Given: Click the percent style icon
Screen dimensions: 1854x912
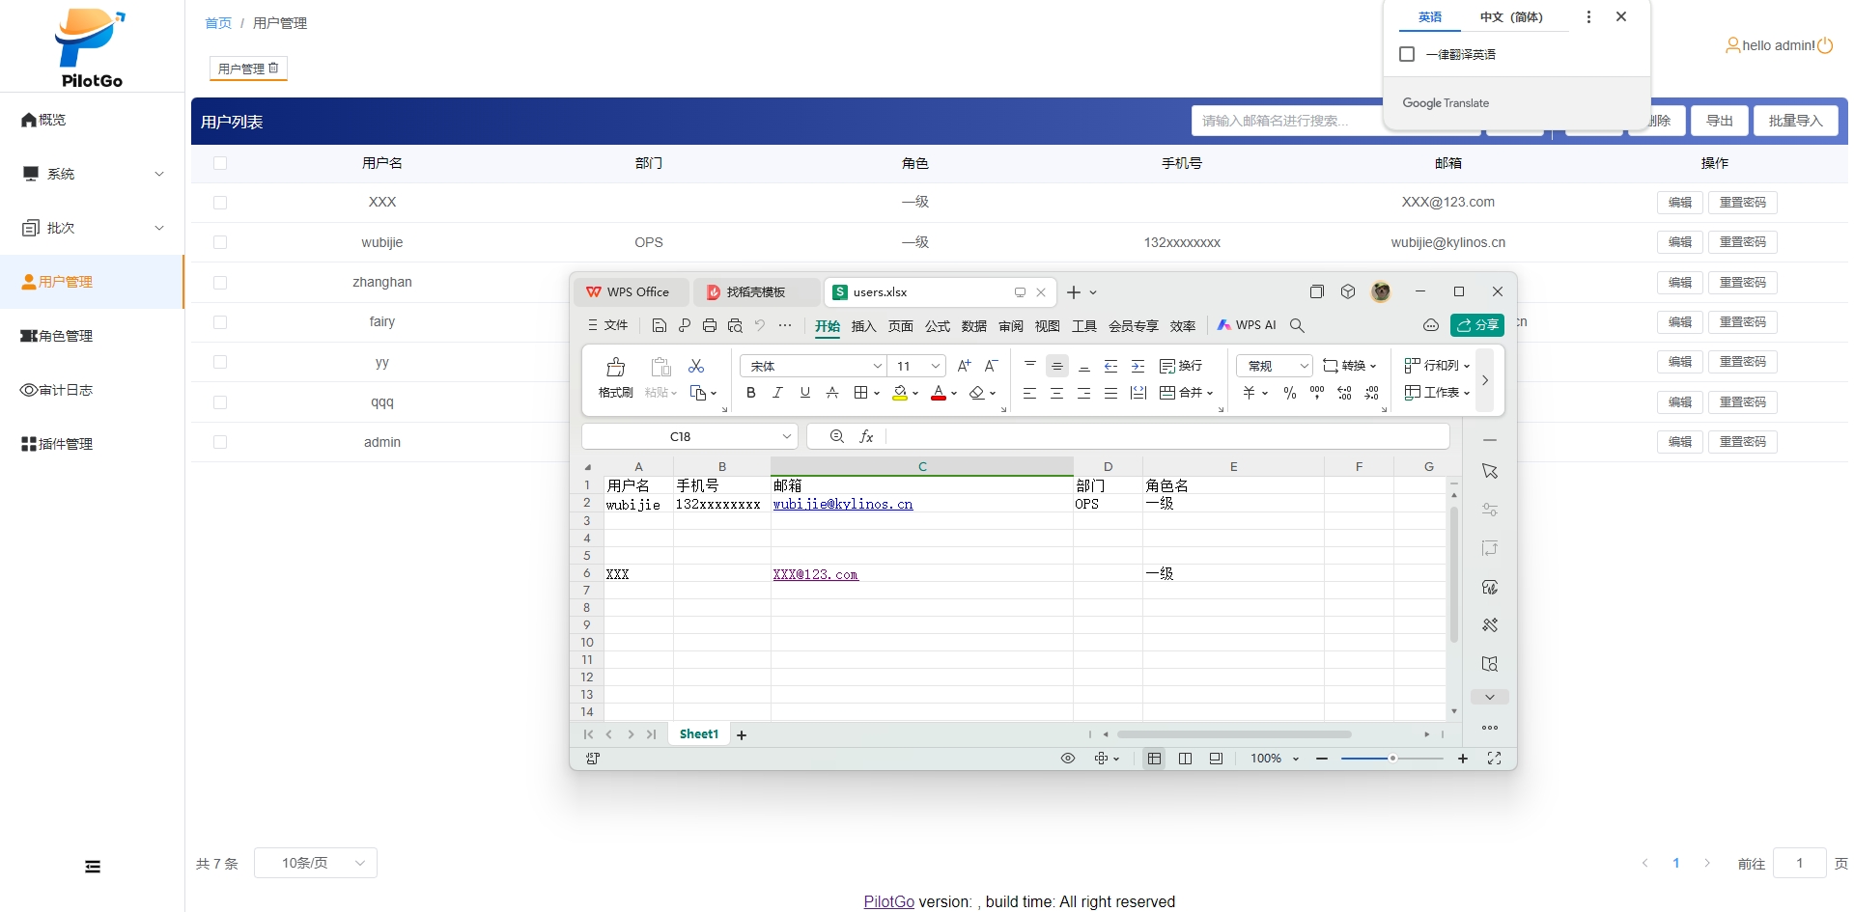Looking at the screenshot, I should click(x=1289, y=393).
